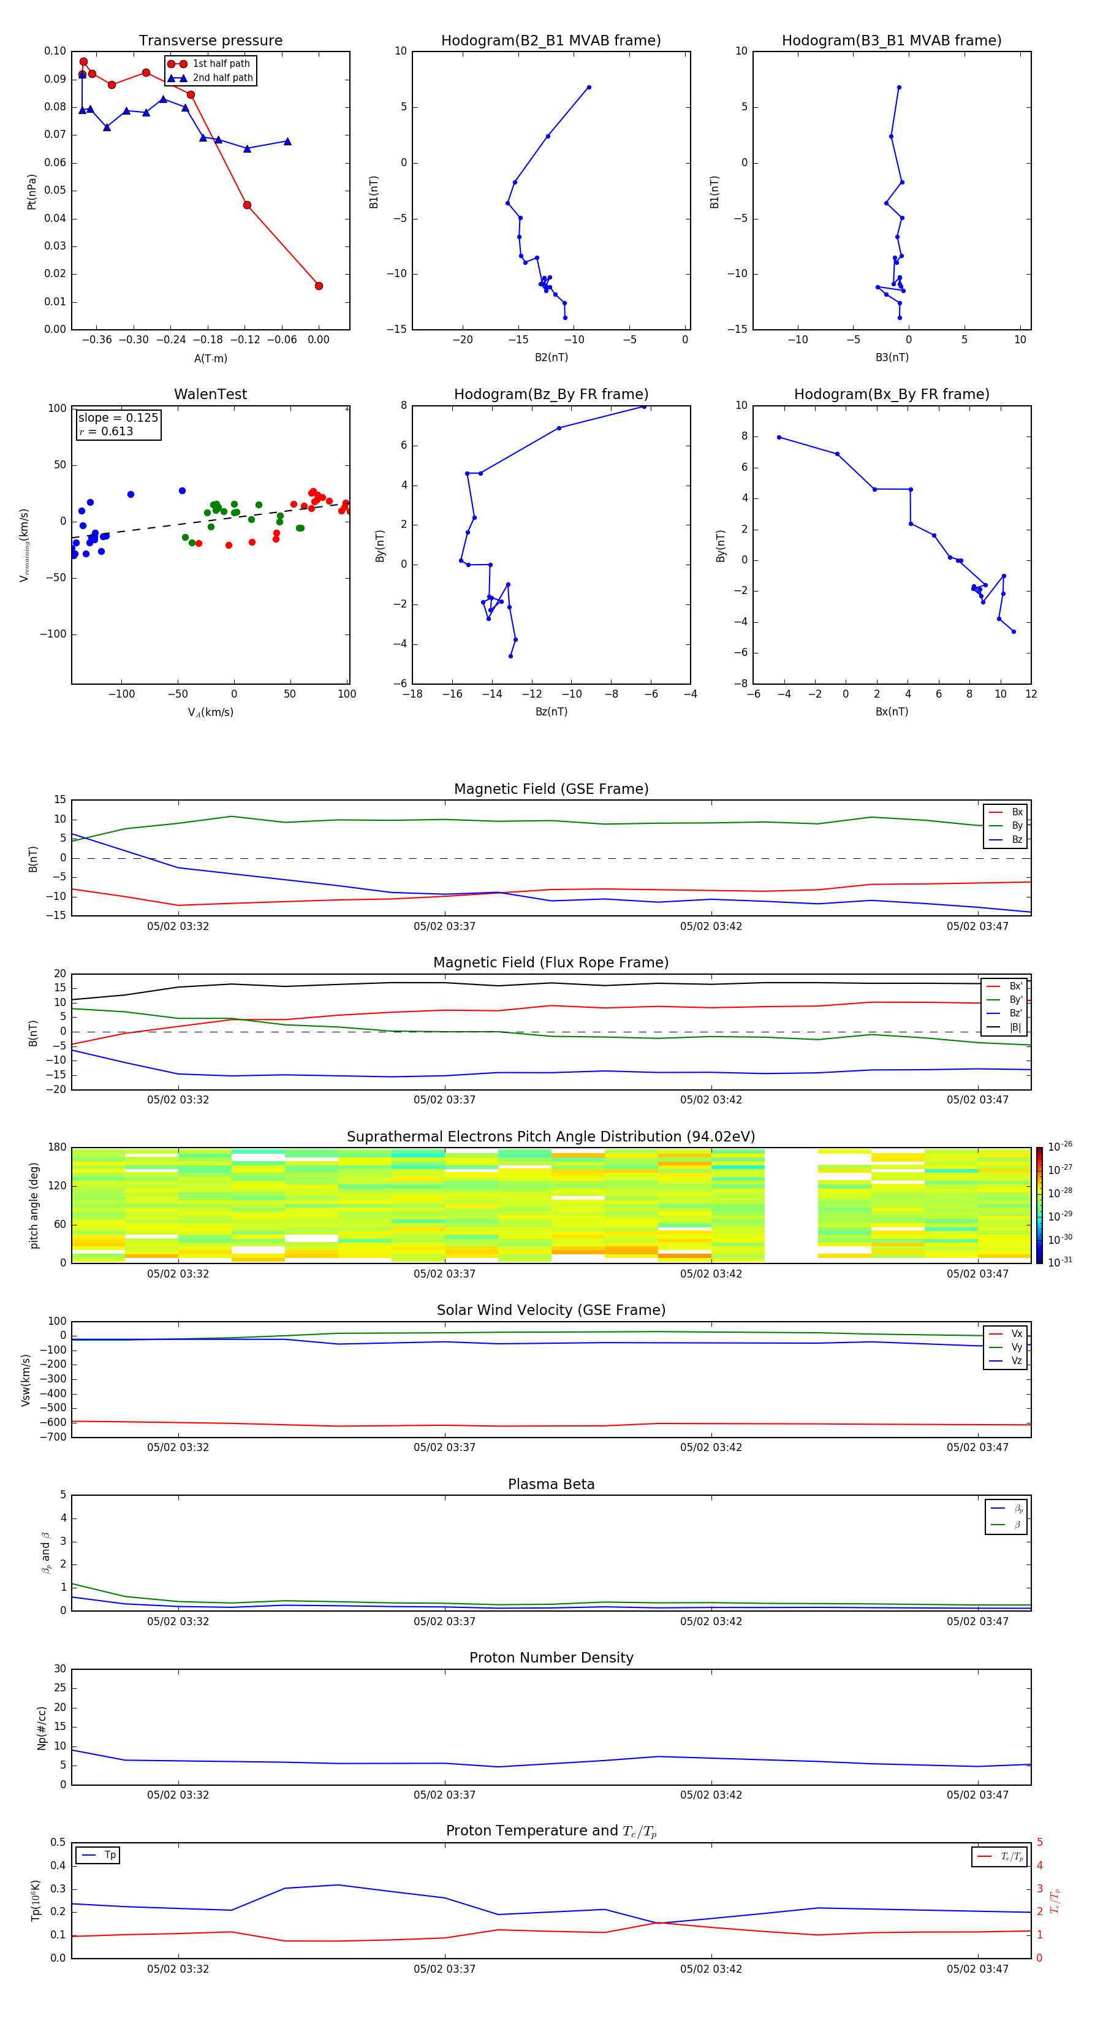Click '05/02 03:32' tick under Solar Wind Velocity

(x=178, y=1447)
